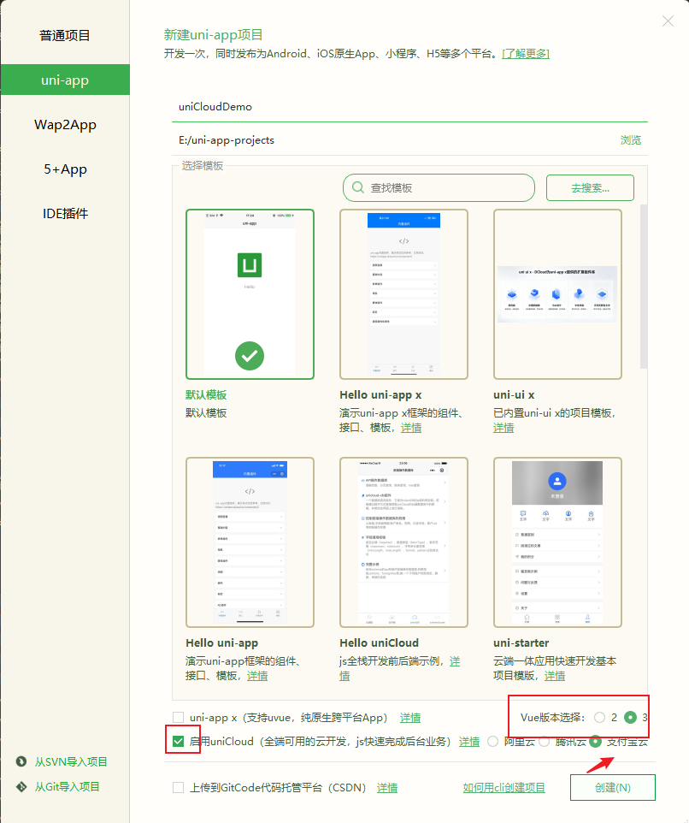This screenshot has height=823, width=689.
Task: Choose Vue version 3 radio button
Action: (630, 717)
